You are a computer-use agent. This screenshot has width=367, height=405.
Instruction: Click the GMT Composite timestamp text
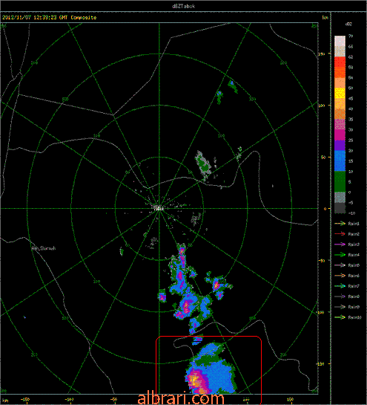tap(49, 18)
